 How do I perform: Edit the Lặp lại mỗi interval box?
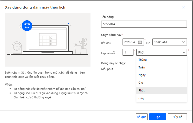(x=128, y=52)
